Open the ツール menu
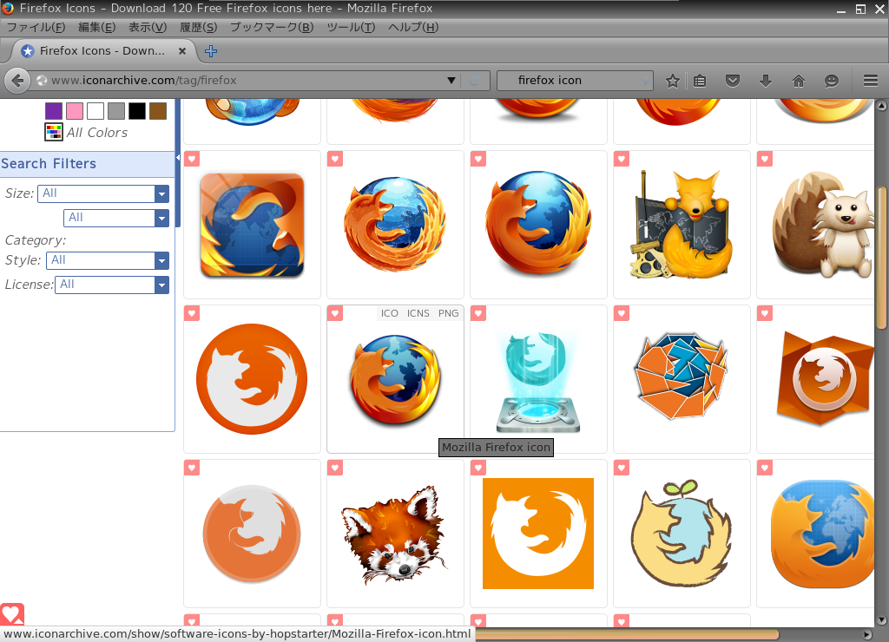This screenshot has height=642, width=889. (x=351, y=27)
